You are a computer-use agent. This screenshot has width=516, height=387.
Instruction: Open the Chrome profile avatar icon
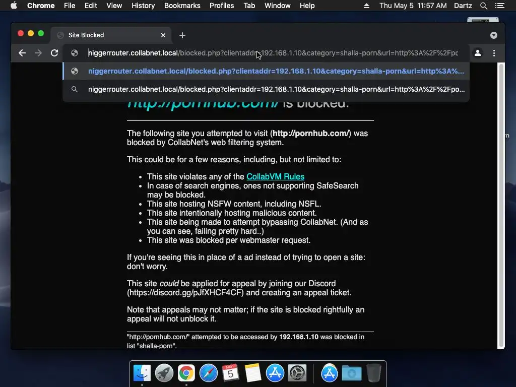tap(478, 53)
